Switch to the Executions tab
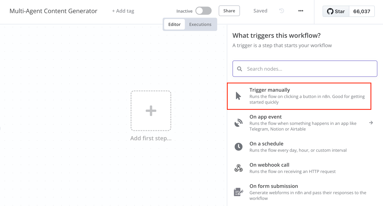 click(200, 24)
